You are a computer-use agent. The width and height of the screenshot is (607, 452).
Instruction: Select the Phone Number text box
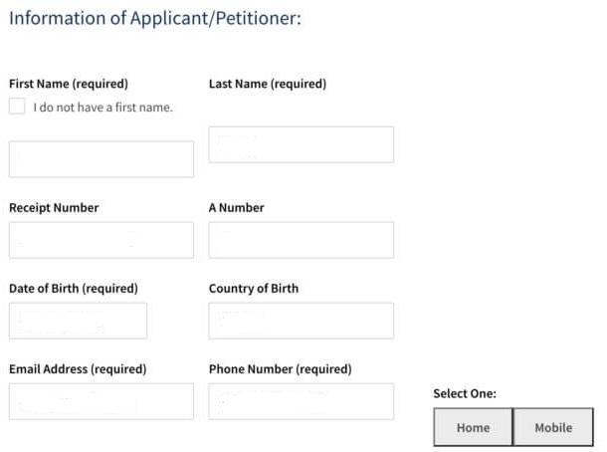click(x=302, y=401)
